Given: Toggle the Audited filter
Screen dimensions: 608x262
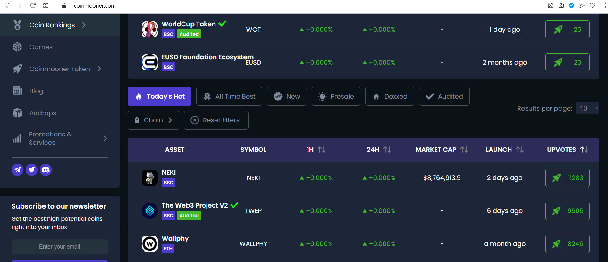Looking at the screenshot, I should pos(444,96).
